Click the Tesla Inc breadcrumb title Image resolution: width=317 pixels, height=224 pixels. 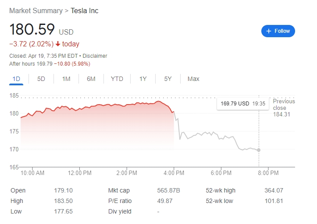click(x=85, y=10)
